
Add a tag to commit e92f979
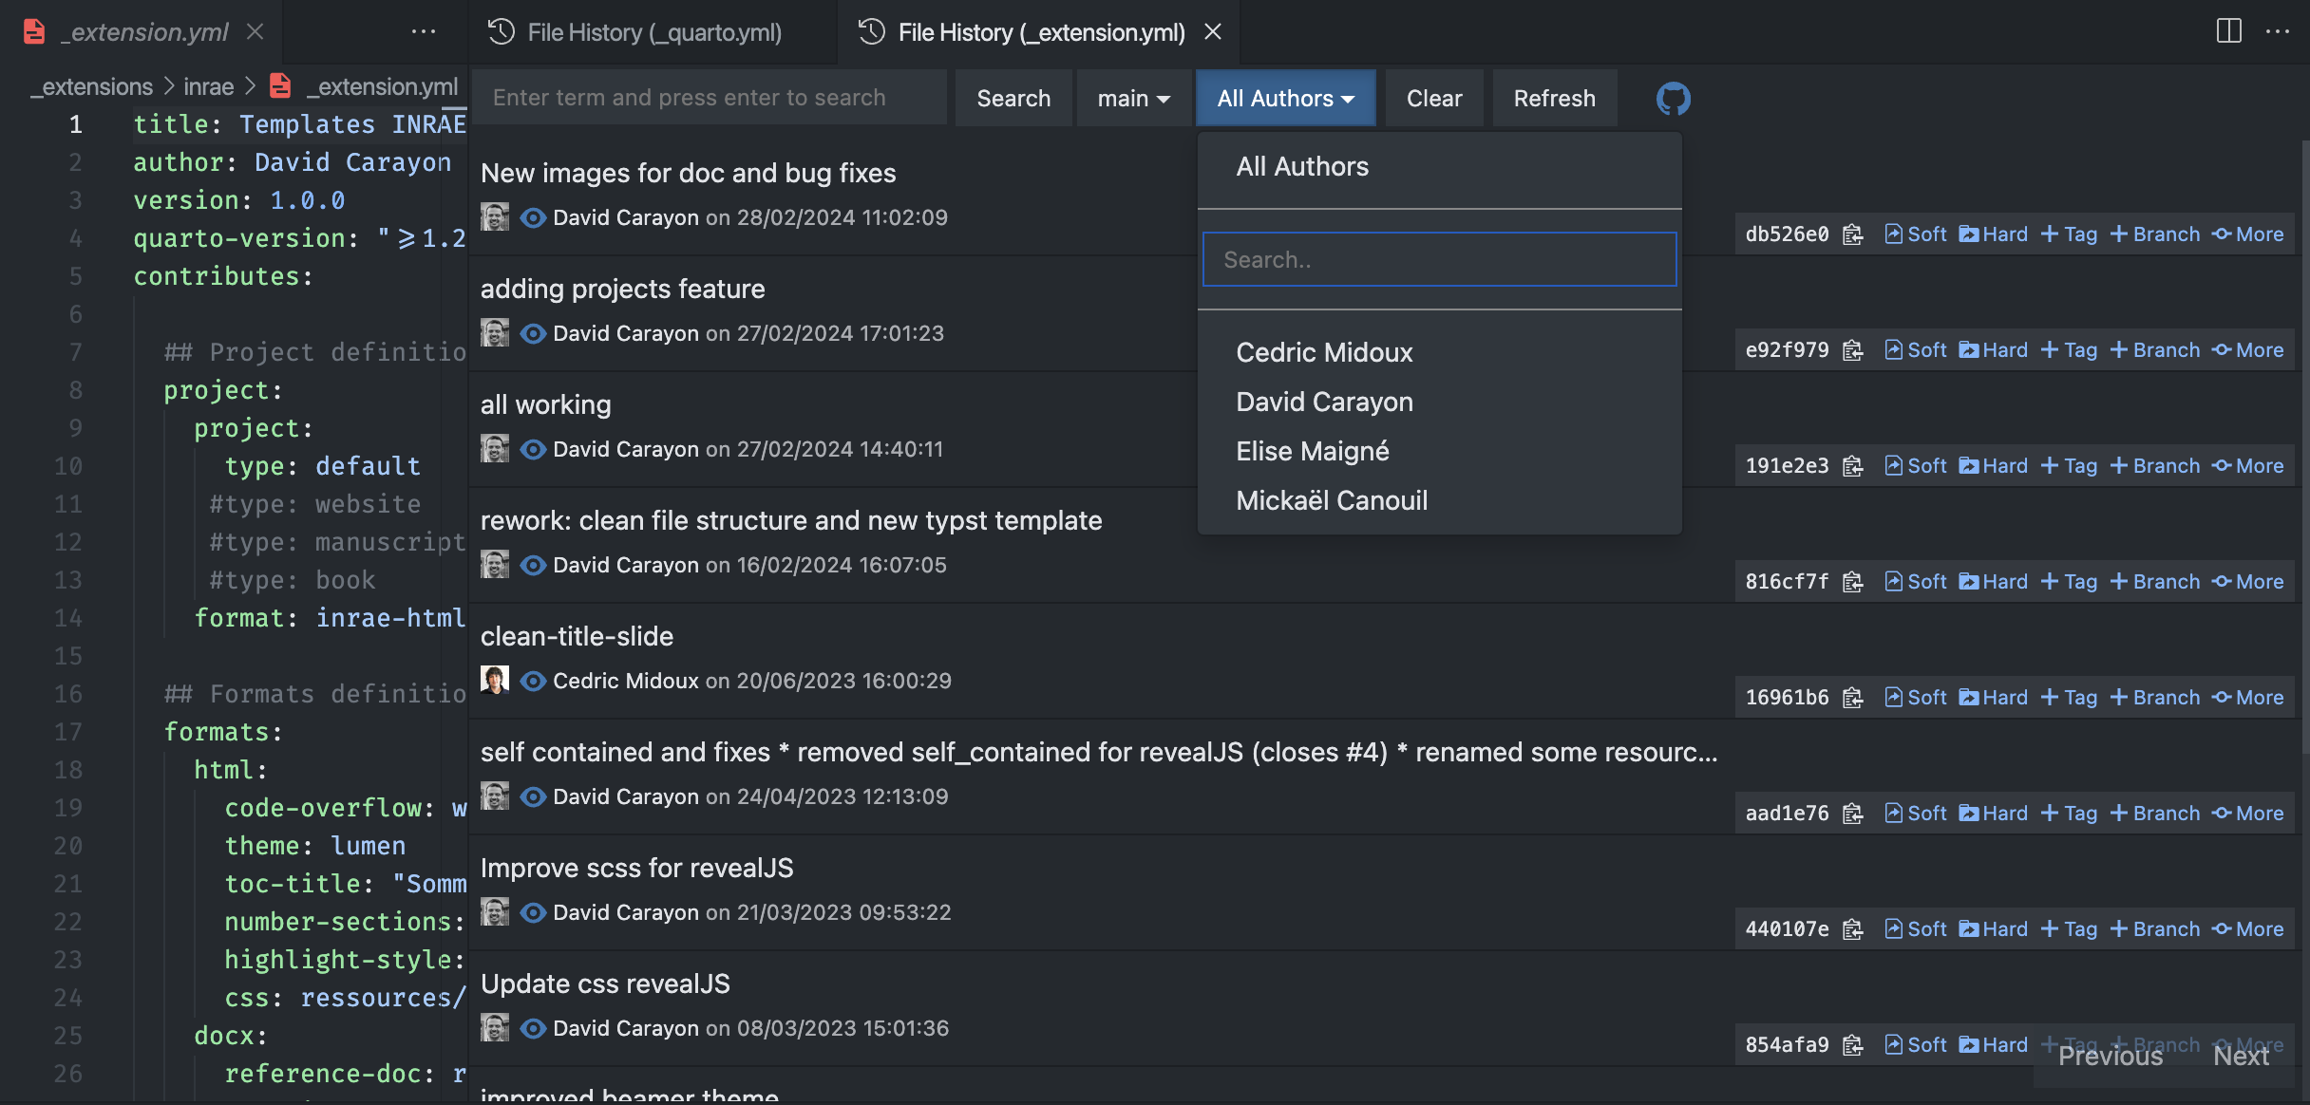[2070, 350]
